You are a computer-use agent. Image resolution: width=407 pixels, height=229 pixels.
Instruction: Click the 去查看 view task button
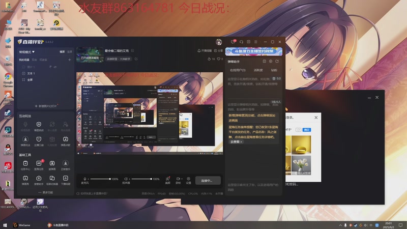pos(236,142)
